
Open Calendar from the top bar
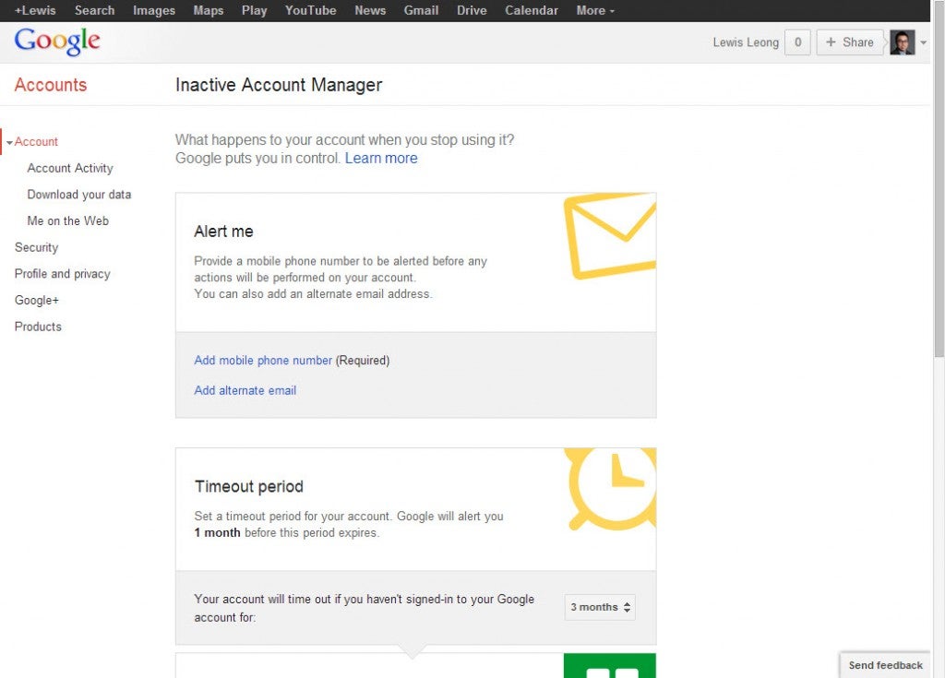pos(532,10)
